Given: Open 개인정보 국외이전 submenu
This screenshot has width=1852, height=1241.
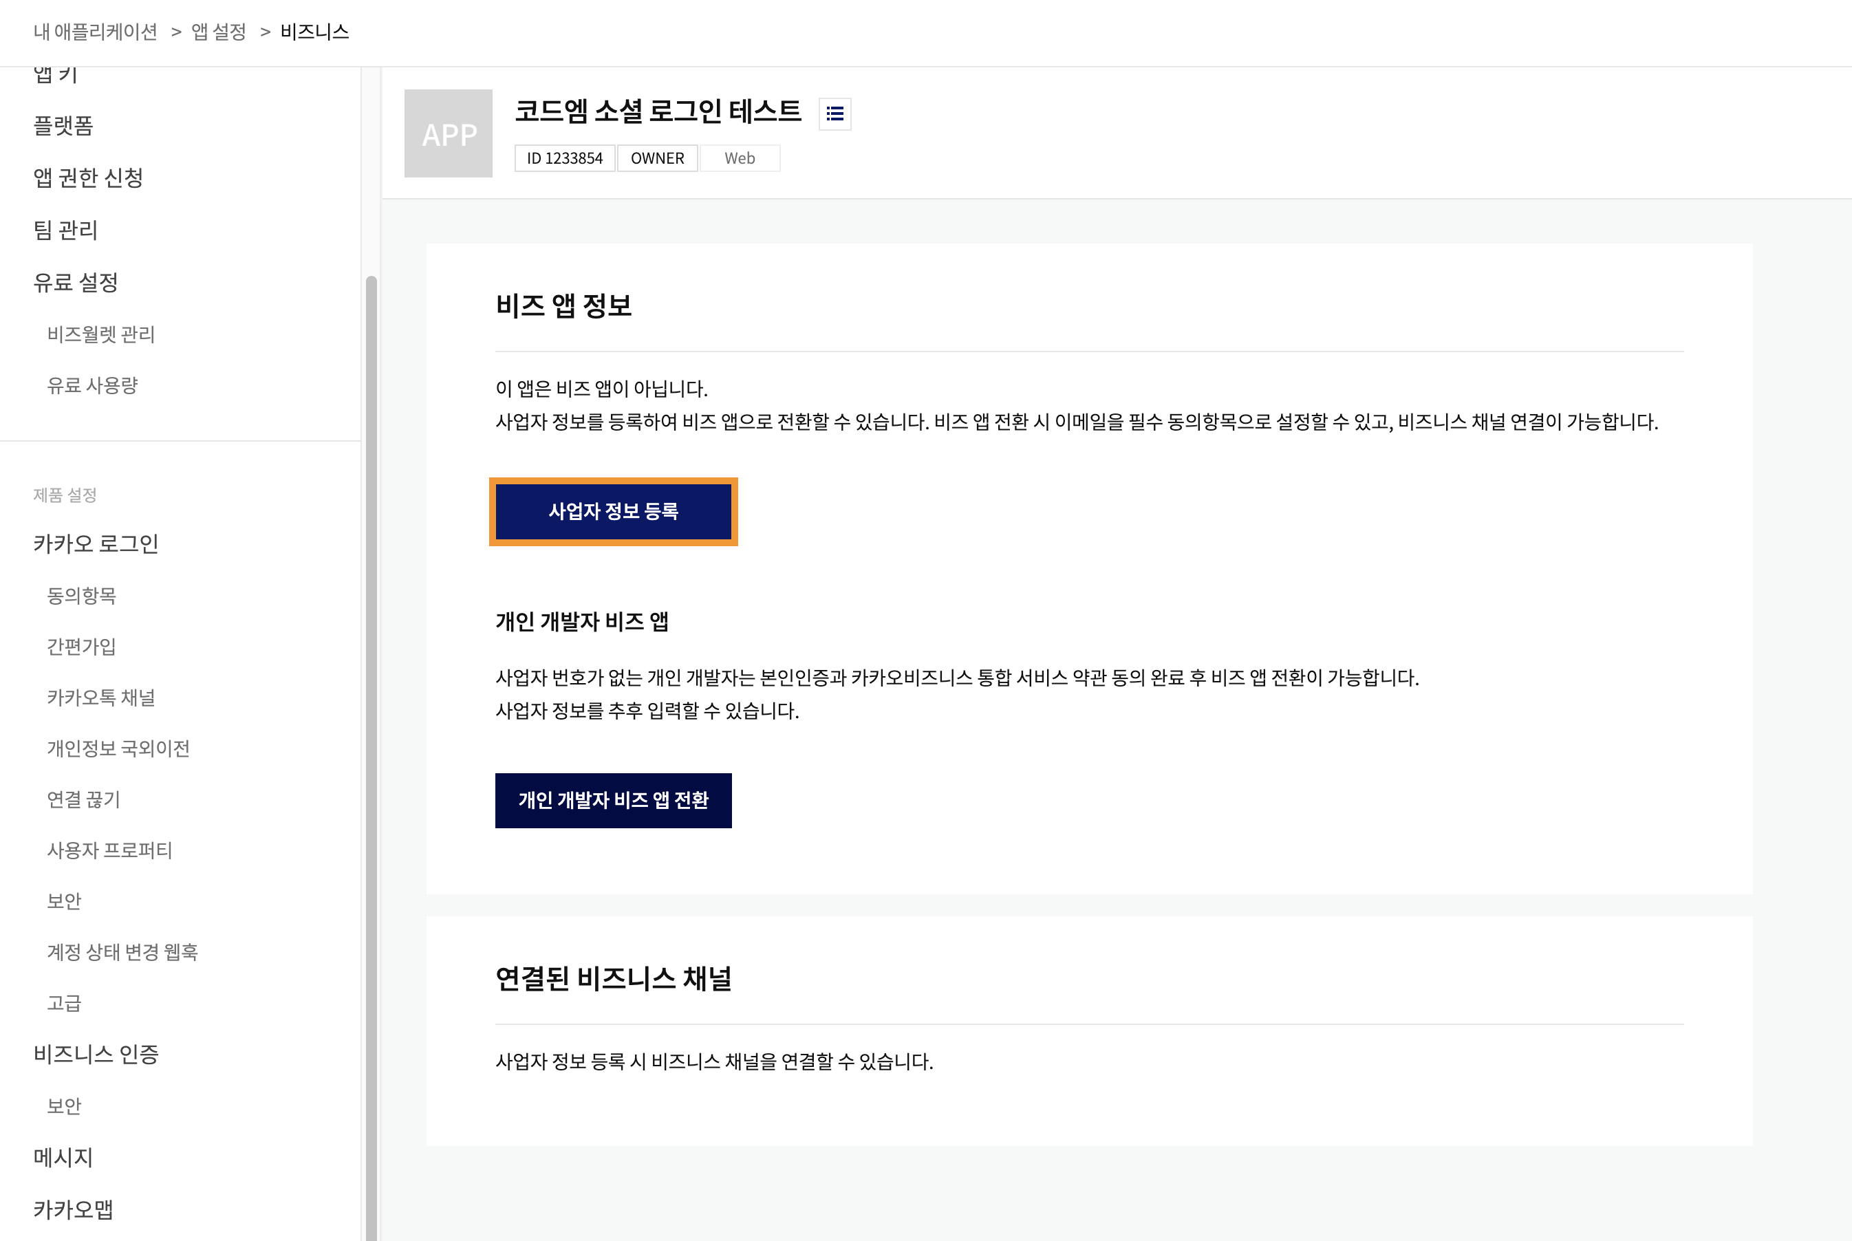Looking at the screenshot, I should click(x=118, y=748).
